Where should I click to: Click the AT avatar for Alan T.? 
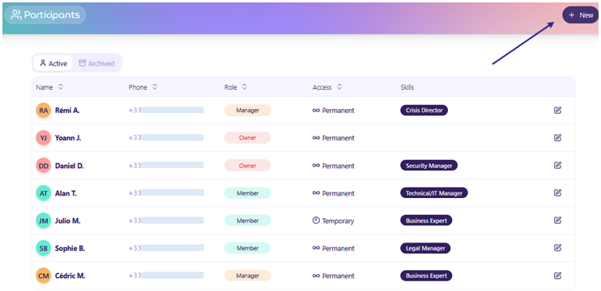pyautogui.click(x=43, y=193)
